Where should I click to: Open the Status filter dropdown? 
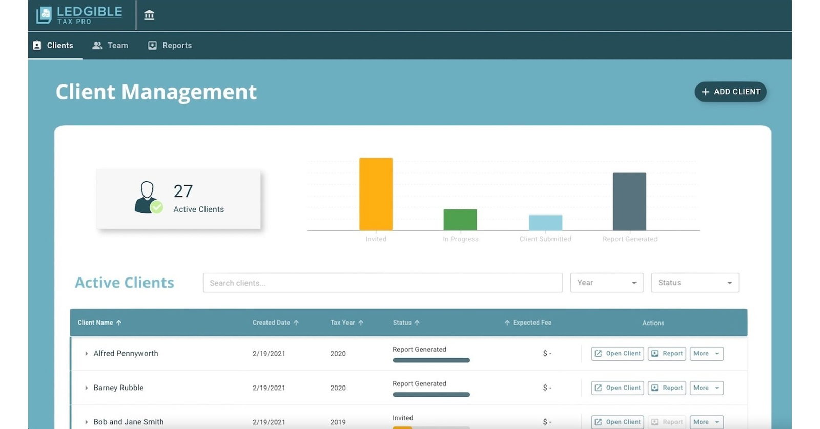[694, 283]
